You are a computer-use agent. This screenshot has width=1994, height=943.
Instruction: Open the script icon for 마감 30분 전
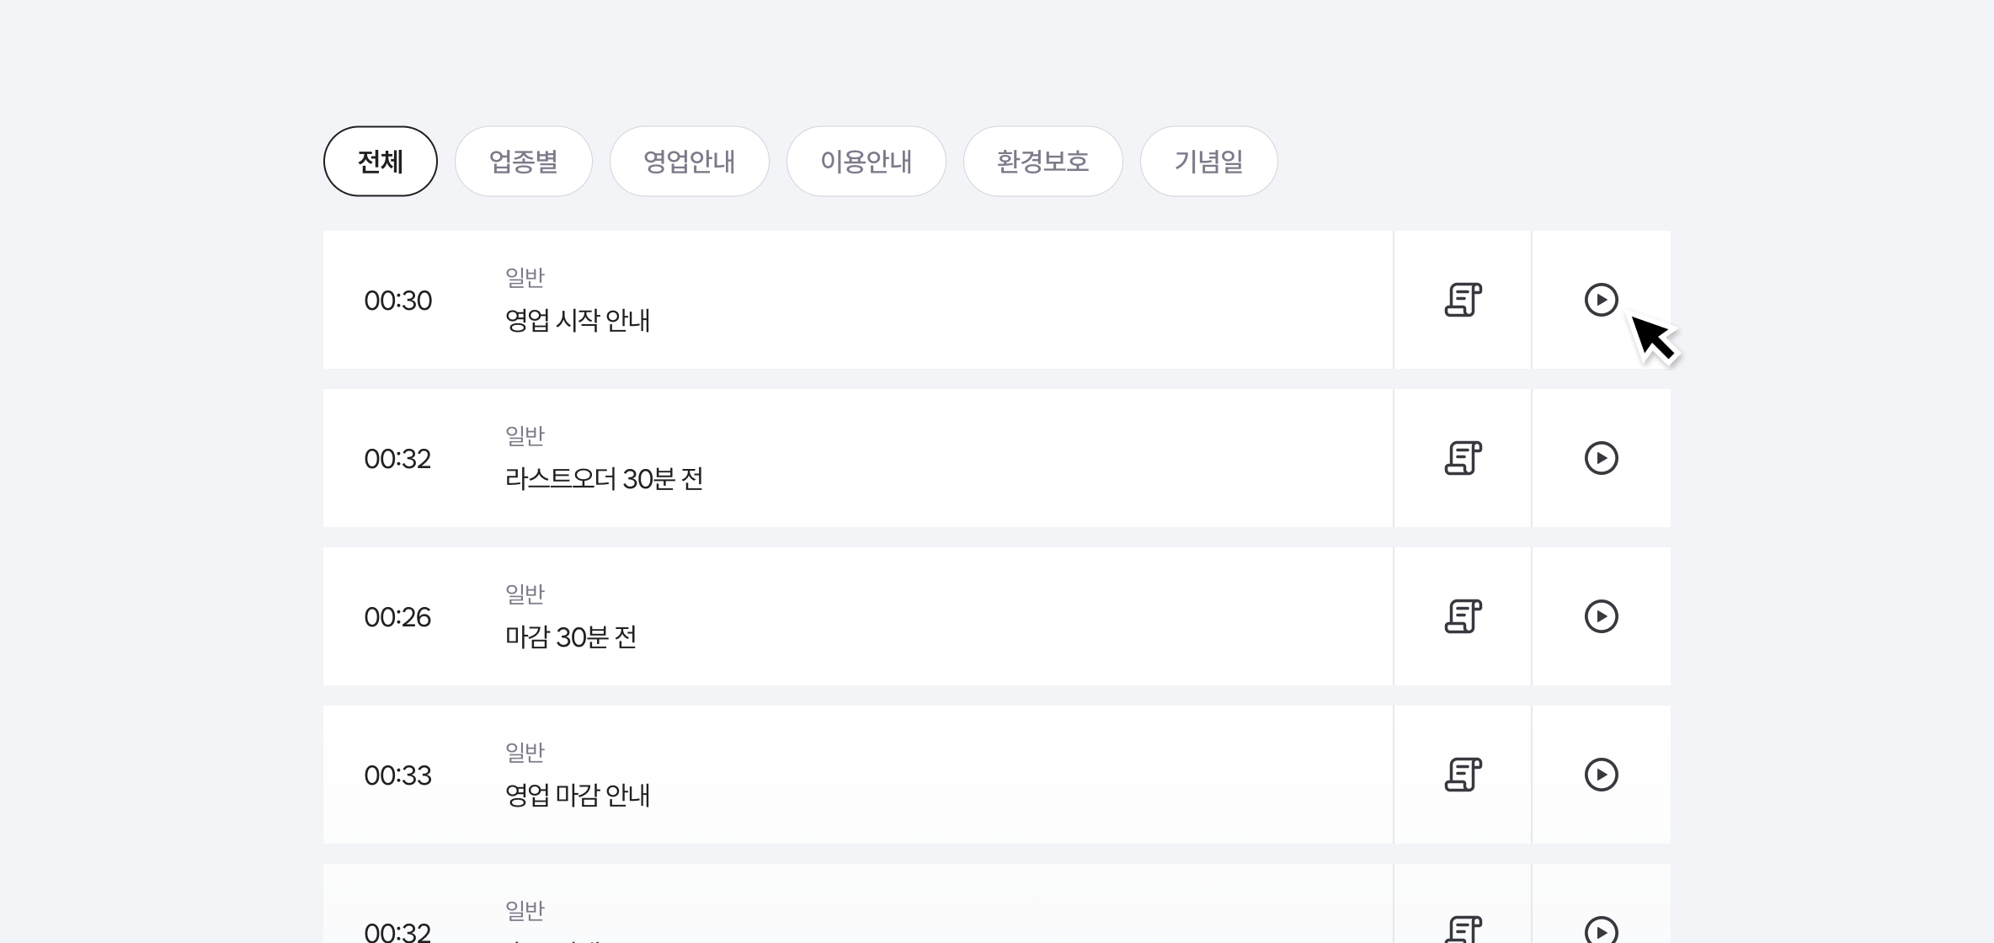click(1463, 615)
